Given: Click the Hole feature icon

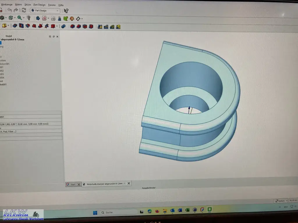Looking at the screenshot, I should [x=21, y=26].
